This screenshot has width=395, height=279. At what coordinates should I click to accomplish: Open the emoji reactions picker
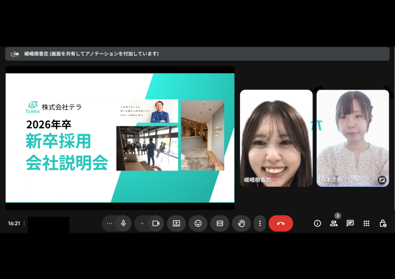pyautogui.click(x=198, y=223)
